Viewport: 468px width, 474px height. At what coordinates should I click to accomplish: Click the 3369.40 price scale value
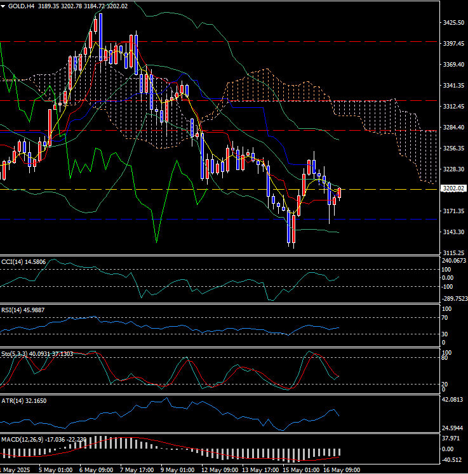453,65
